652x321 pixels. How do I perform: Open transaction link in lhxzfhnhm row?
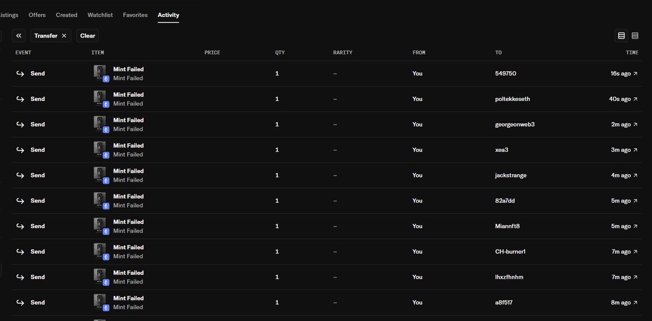[x=636, y=277]
